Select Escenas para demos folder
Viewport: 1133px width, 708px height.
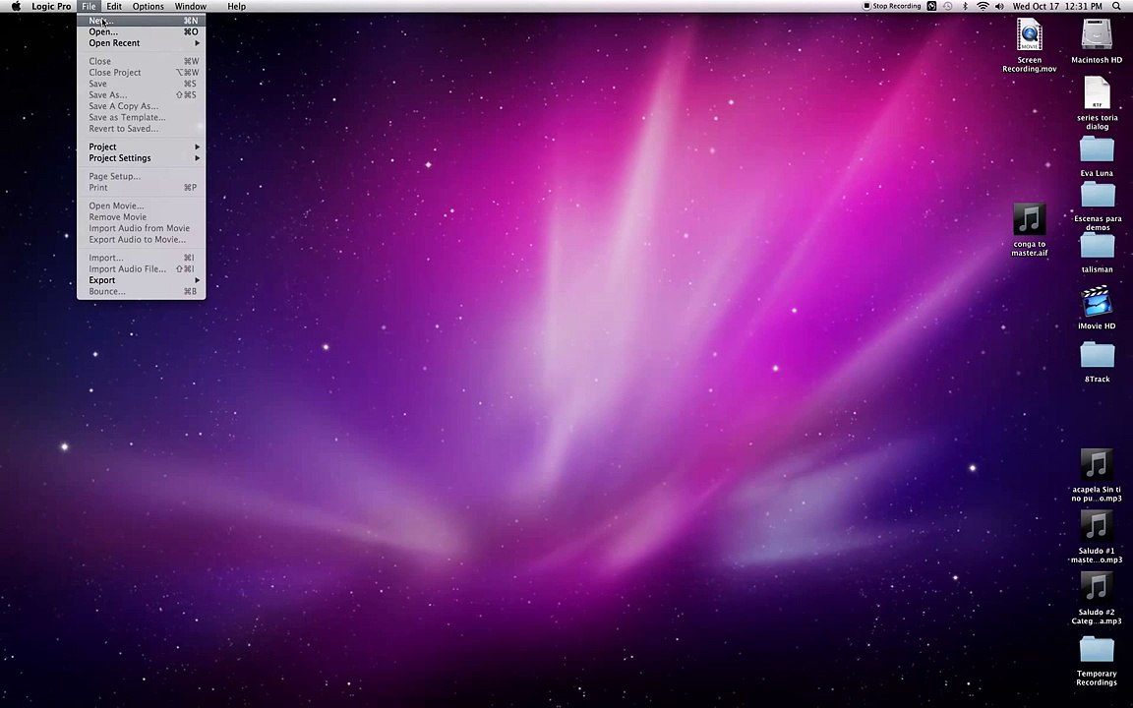[x=1098, y=206]
